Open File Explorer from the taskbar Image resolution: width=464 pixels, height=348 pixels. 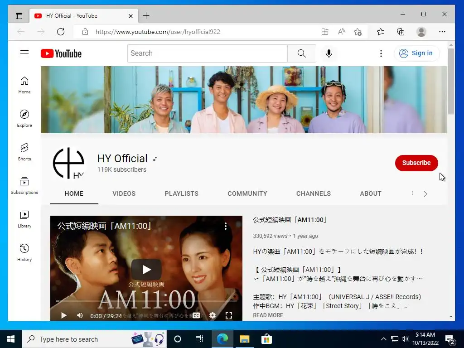[x=244, y=339]
